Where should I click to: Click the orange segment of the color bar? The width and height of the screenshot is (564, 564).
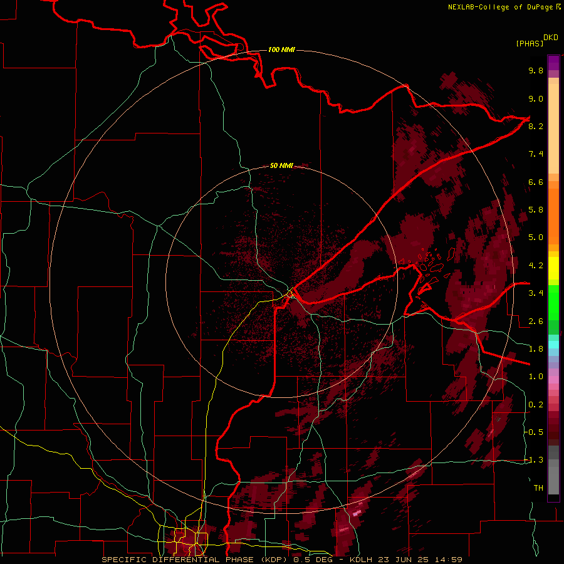pyautogui.click(x=553, y=216)
